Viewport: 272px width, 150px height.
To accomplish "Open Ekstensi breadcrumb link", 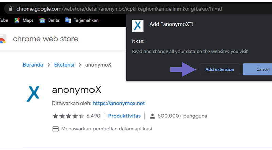I will 64,65.
